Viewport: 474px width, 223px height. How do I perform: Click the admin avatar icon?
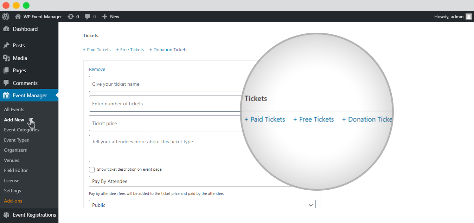(x=468, y=17)
